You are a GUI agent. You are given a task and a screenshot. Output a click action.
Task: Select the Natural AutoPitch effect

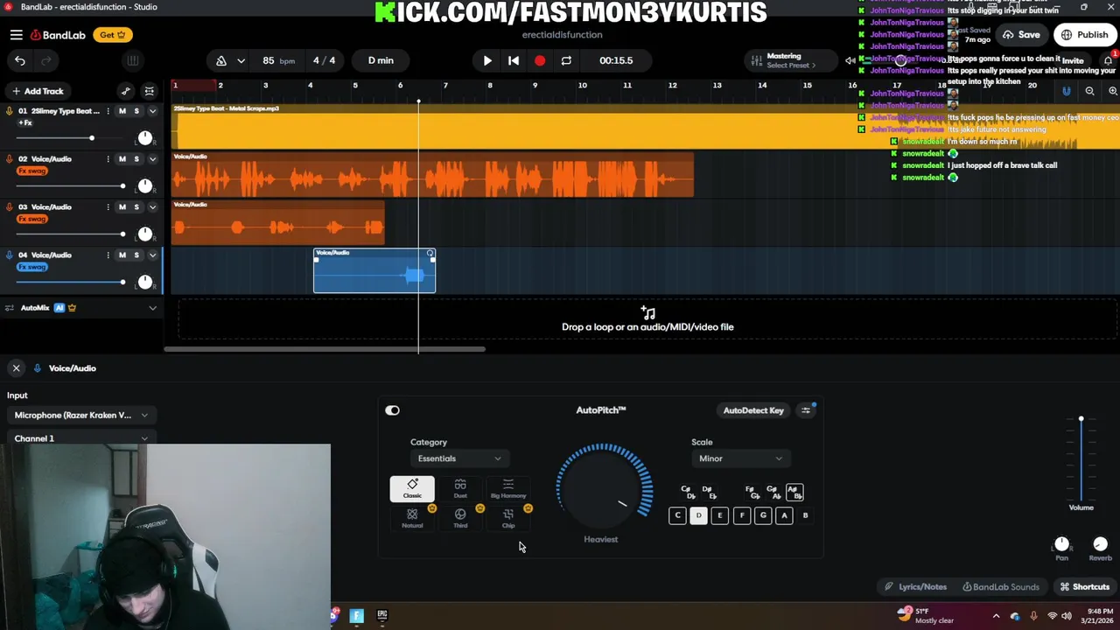click(x=412, y=518)
